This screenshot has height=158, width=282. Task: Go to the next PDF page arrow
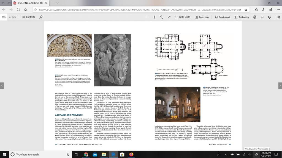(x=280, y=86)
